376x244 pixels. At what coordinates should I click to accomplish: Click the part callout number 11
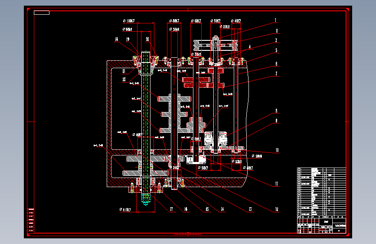pyautogui.click(x=277, y=184)
